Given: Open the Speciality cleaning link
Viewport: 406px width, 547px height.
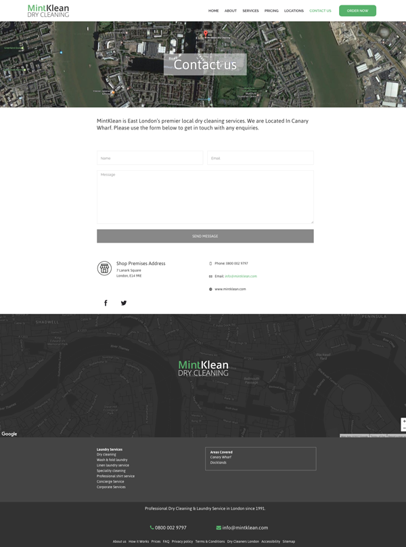Looking at the screenshot, I should pos(111,470).
